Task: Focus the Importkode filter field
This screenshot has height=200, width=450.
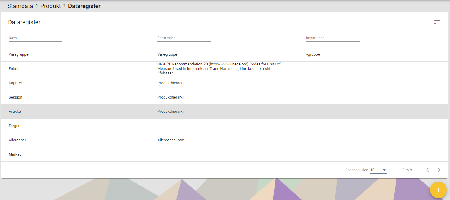Action: 333,38
